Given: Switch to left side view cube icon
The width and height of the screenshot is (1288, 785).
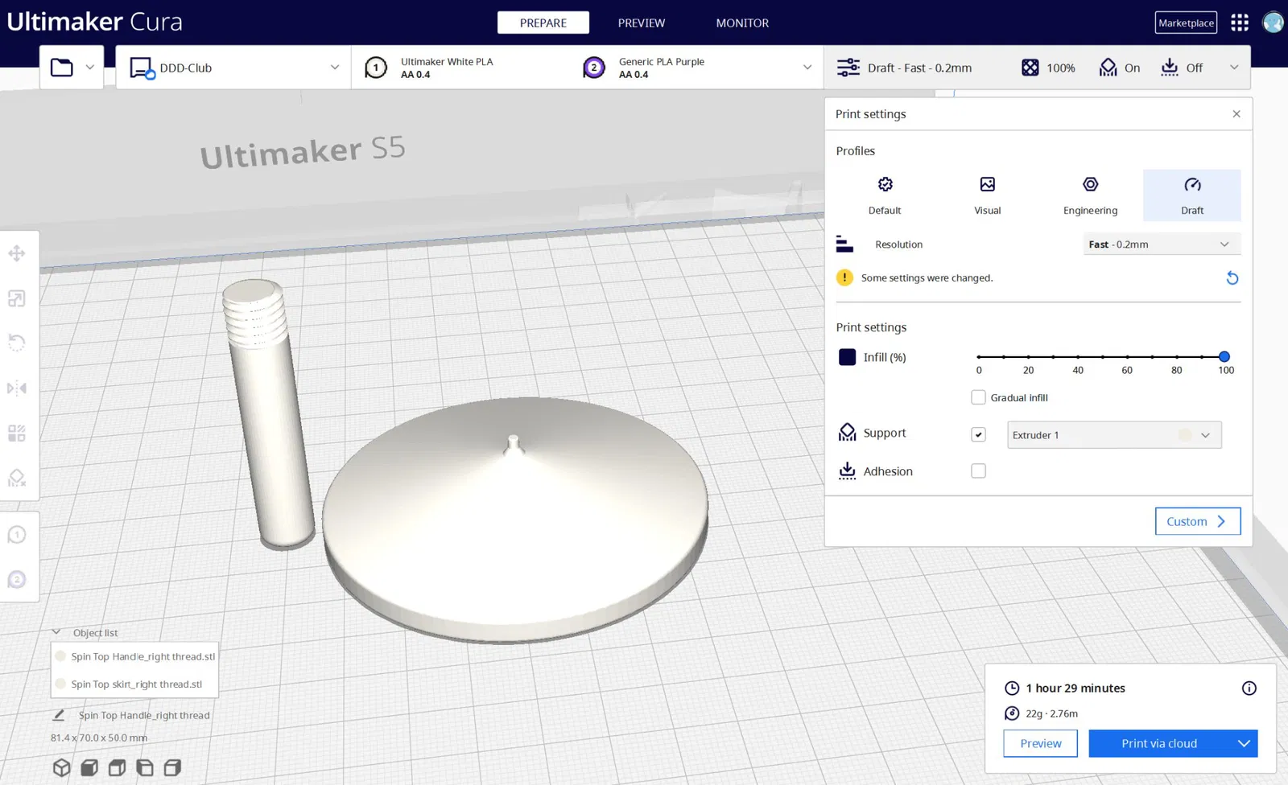Looking at the screenshot, I should pos(145,767).
